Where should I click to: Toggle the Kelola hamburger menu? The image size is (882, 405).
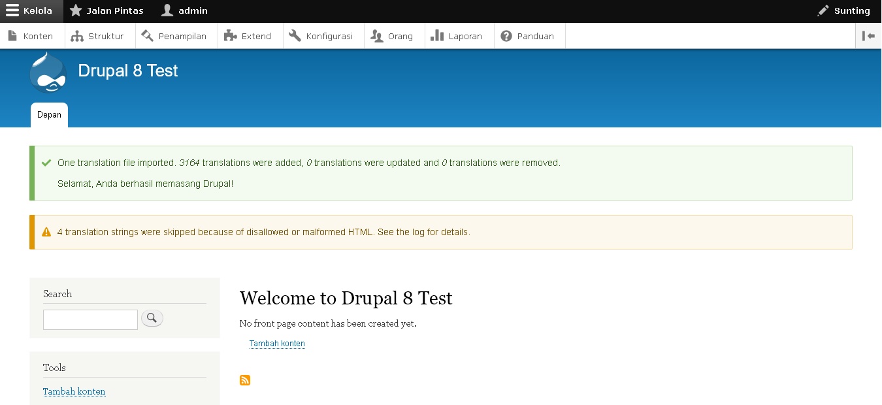[31, 11]
